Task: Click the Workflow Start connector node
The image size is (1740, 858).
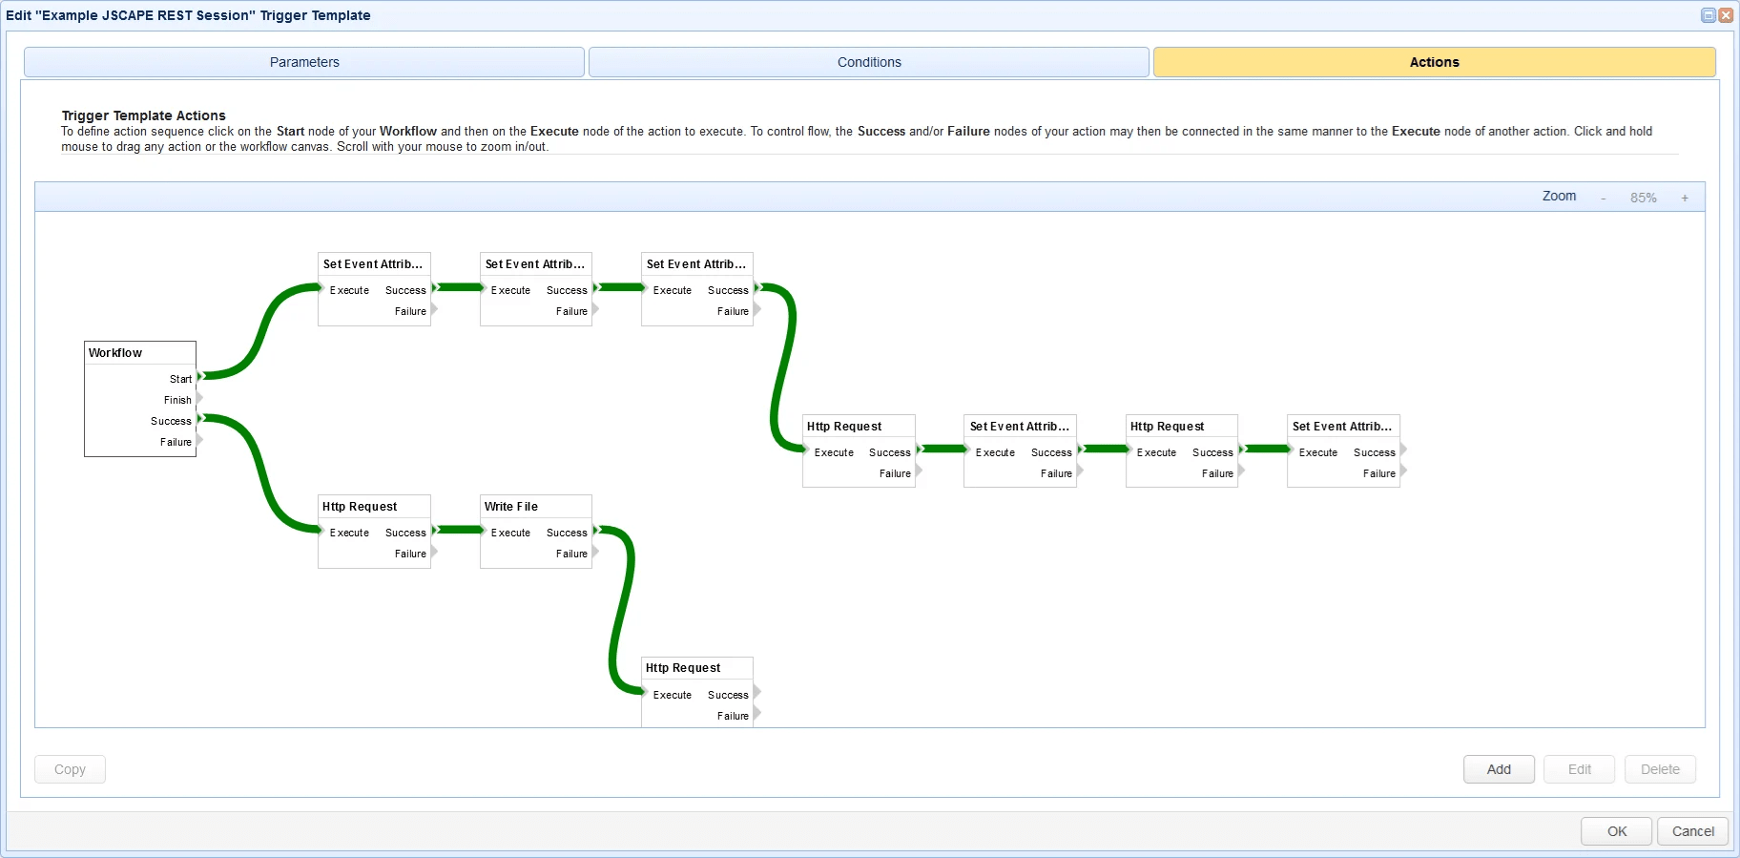Action: [200, 377]
